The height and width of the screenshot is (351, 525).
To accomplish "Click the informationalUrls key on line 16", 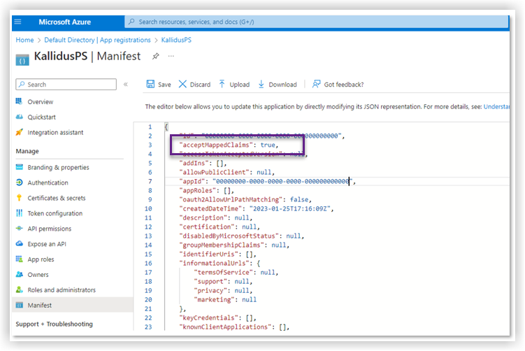I will click(x=215, y=263).
